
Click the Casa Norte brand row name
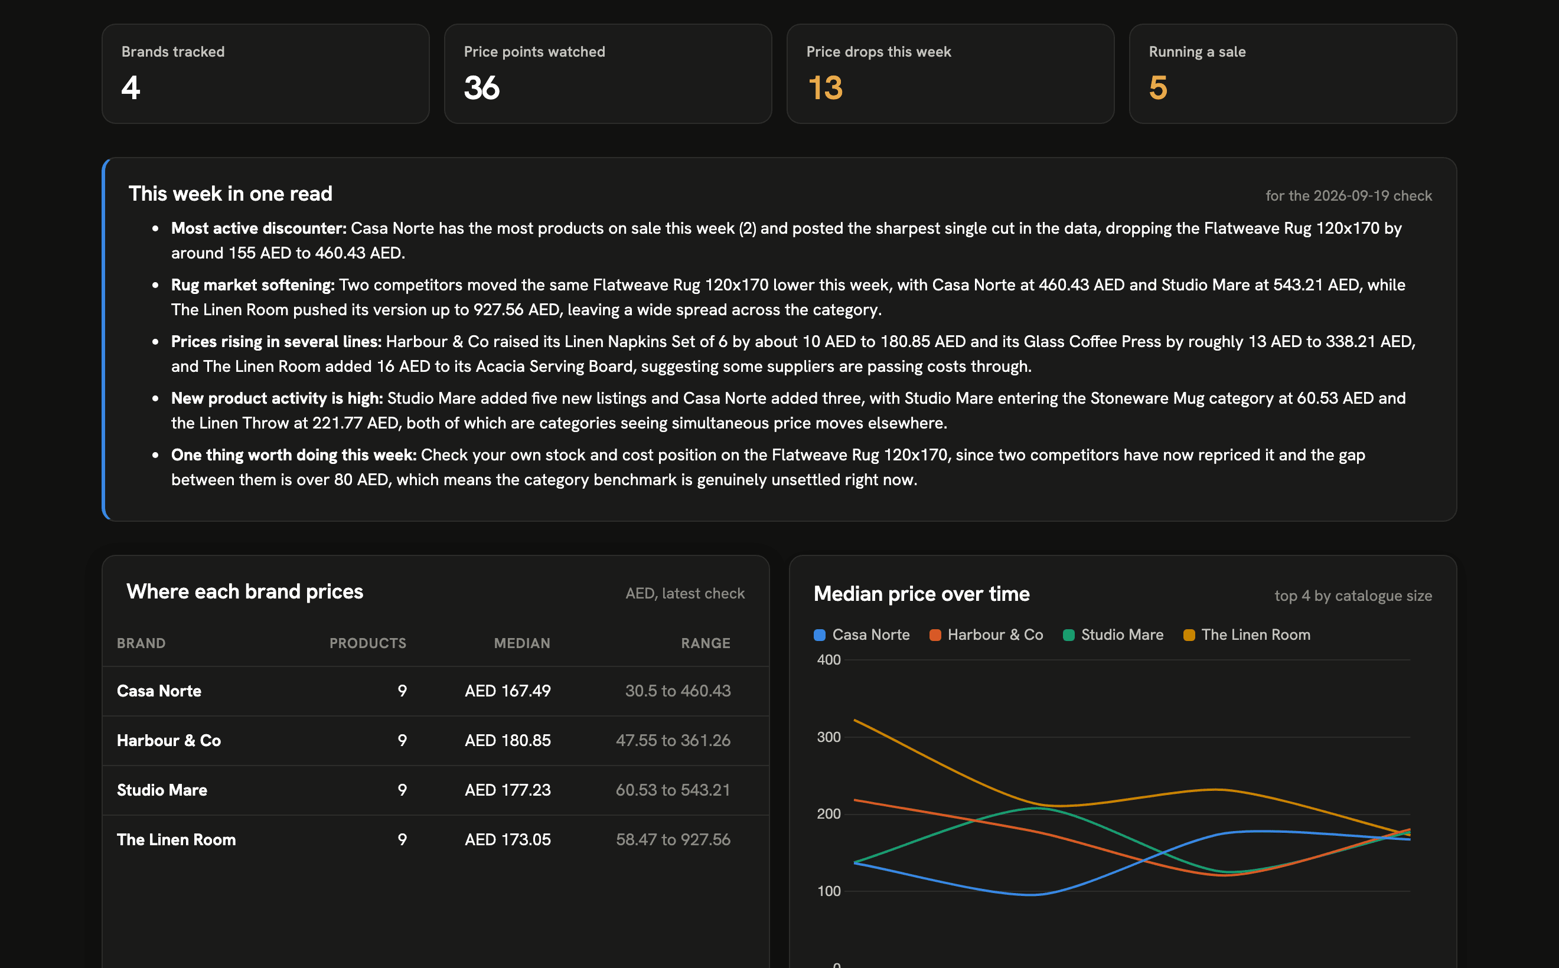(x=159, y=691)
